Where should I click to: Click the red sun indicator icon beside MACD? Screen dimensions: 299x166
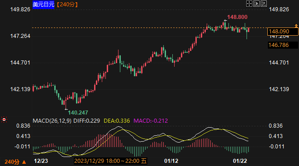point(4,120)
